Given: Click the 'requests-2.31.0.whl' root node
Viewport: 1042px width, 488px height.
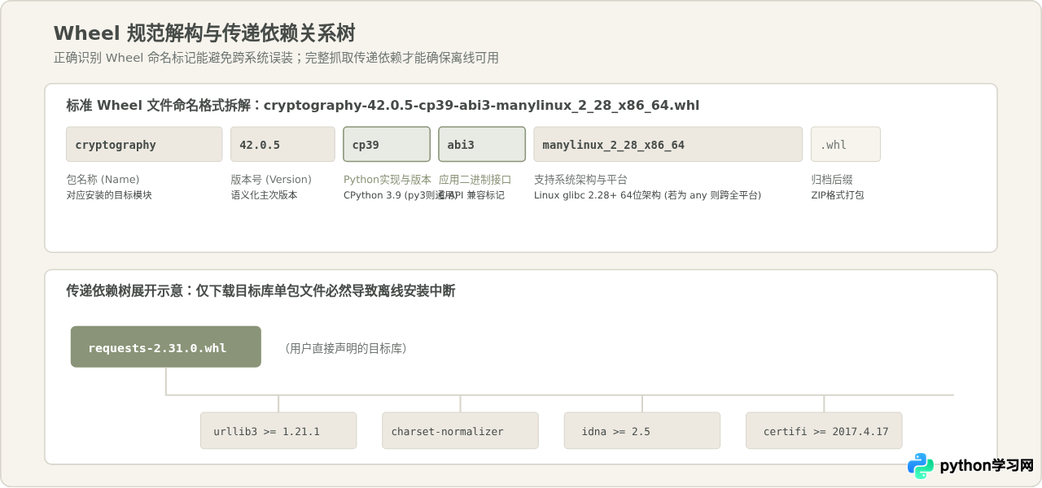Looking at the screenshot, I should [x=166, y=346].
